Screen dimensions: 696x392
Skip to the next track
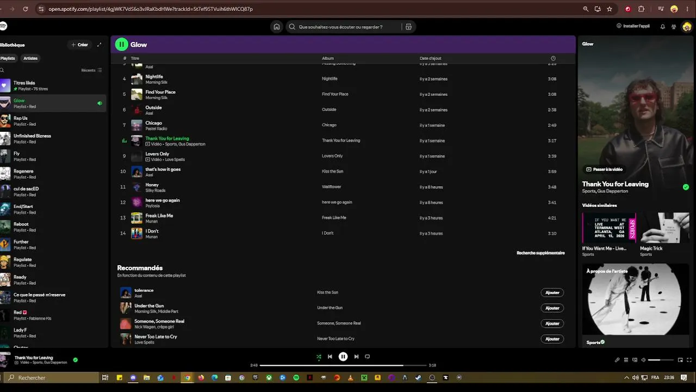pos(356,357)
